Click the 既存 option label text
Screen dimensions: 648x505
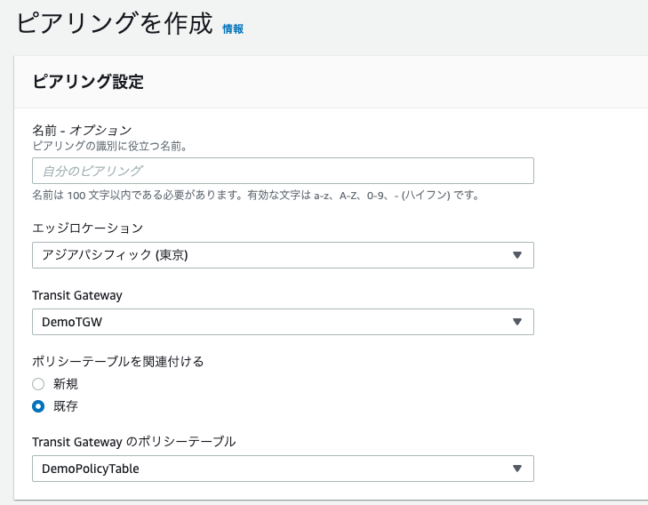(x=65, y=406)
